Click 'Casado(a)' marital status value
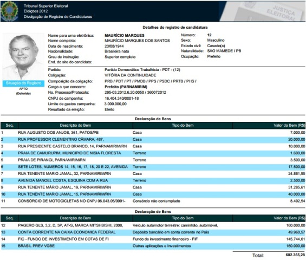Image resolution: width=306 pixels, height=260 pixels. click(x=216, y=45)
